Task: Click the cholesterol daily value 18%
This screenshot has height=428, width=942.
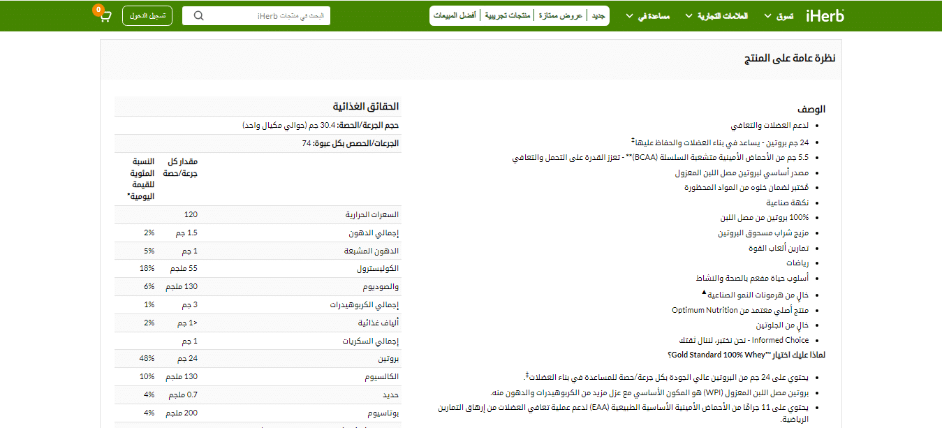Action: coord(148,269)
